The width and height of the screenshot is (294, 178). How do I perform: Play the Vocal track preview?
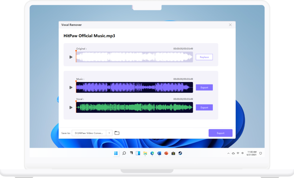pyautogui.click(x=71, y=108)
